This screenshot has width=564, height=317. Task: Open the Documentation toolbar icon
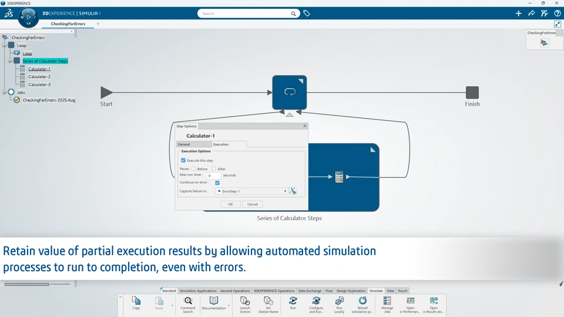tap(214, 303)
